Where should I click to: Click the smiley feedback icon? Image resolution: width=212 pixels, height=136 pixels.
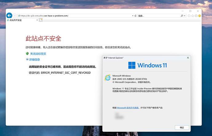point(200,16)
